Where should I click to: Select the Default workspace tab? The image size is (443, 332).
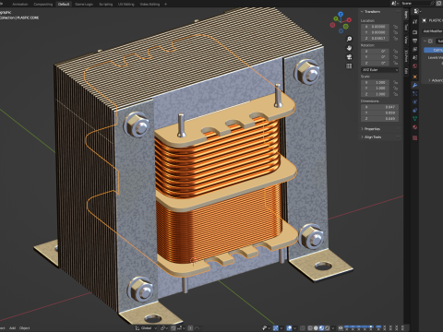(64, 4)
